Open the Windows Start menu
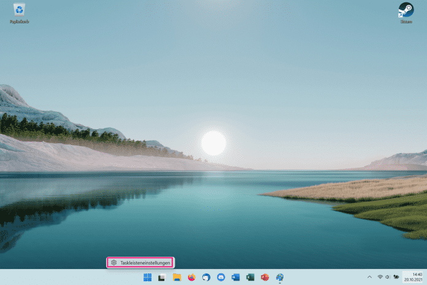This screenshot has width=427, height=285. [x=147, y=278]
